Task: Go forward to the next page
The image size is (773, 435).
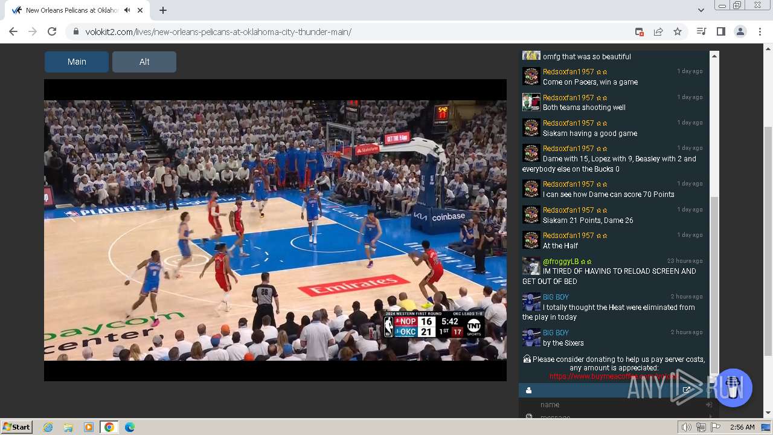Action: (33, 31)
